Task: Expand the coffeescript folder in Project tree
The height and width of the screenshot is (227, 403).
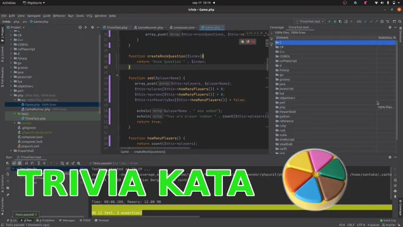Action: pos(11,49)
